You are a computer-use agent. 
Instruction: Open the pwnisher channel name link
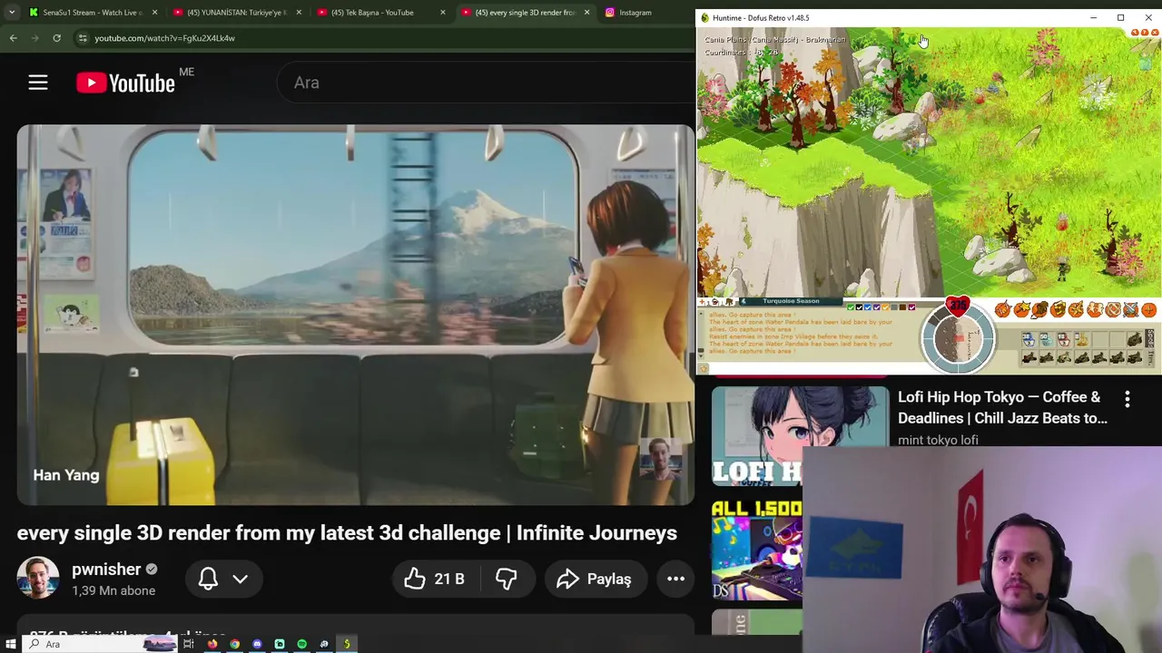click(106, 570)
